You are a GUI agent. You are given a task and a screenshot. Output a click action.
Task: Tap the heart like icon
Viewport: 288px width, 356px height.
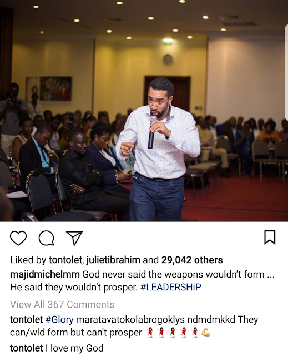(x=18, y=238)
